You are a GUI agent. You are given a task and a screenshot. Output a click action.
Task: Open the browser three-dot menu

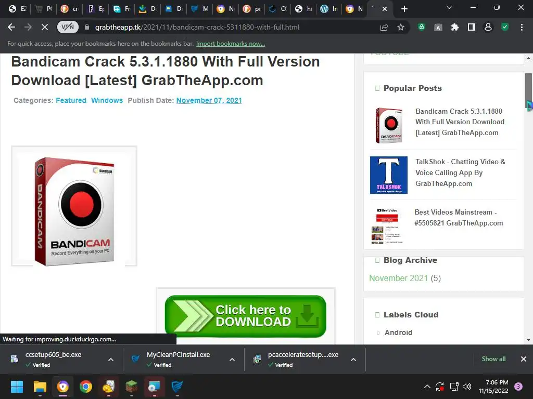(522, 27)
